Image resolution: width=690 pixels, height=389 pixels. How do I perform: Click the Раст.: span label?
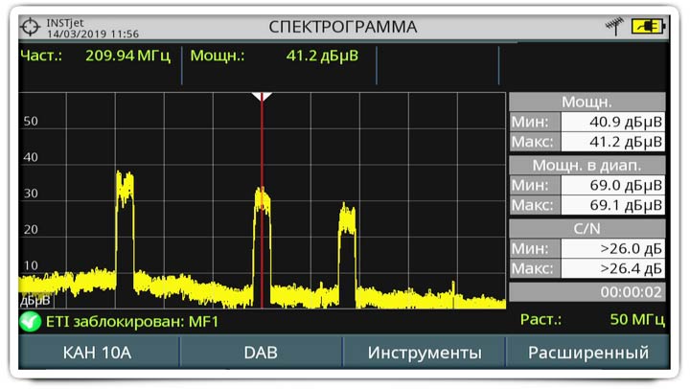click(x=540, y=319)
